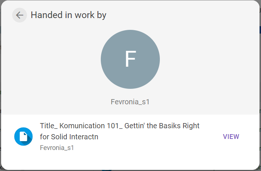The height and width of the screenshot is (171, 261).
Task: Open the blue document file icon
Action: (24, 136)
